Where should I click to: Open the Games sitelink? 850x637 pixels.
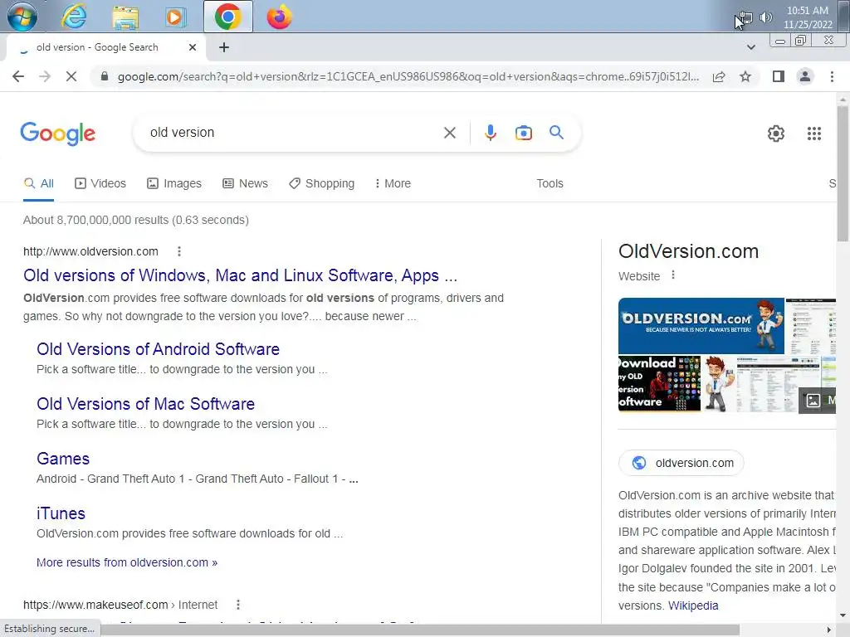pyautogui.click(x=63, y=459)
